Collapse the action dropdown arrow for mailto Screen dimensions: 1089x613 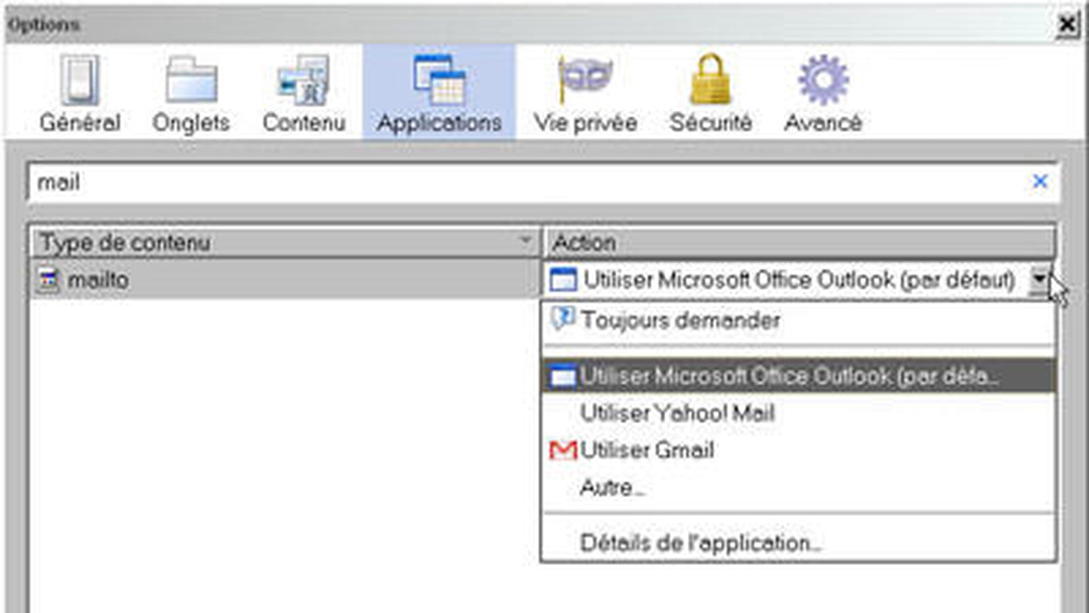coord(1039,279)
